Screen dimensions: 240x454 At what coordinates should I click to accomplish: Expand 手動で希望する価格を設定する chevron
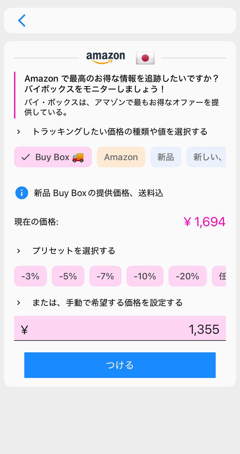[x=18, y=303]
